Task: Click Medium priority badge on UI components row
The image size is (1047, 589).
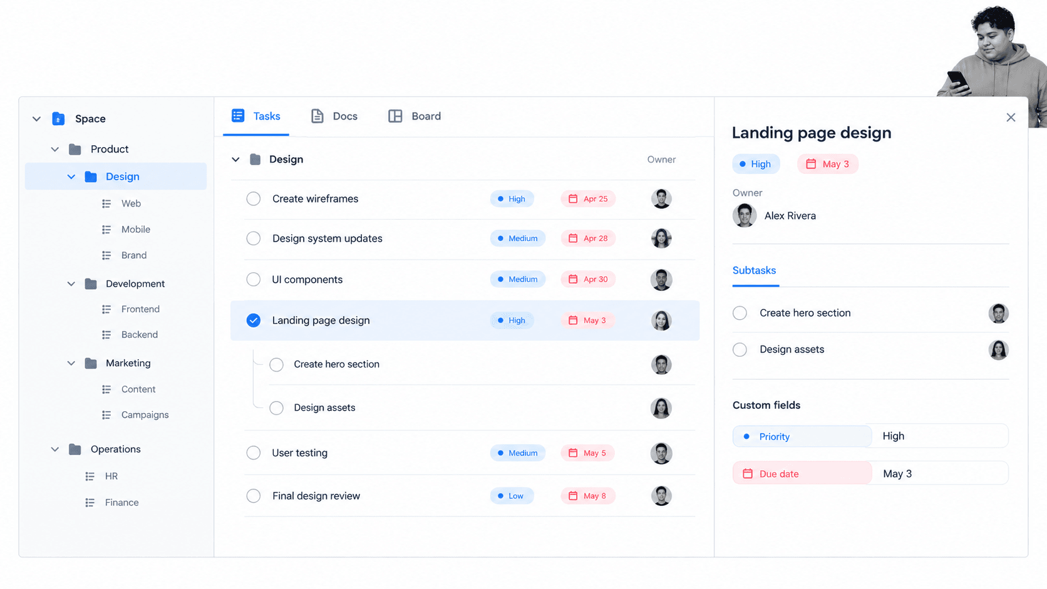Action: point(518,279)
